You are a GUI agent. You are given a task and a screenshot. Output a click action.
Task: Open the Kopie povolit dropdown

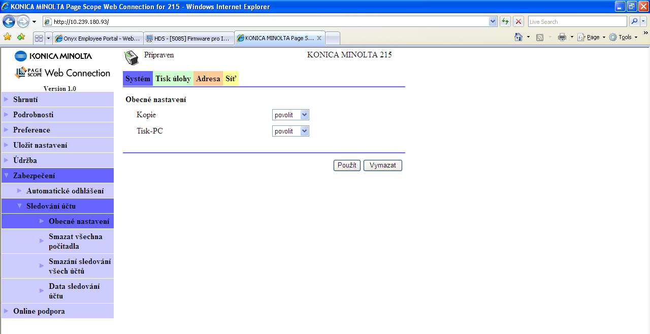click(x=290, y=115)
